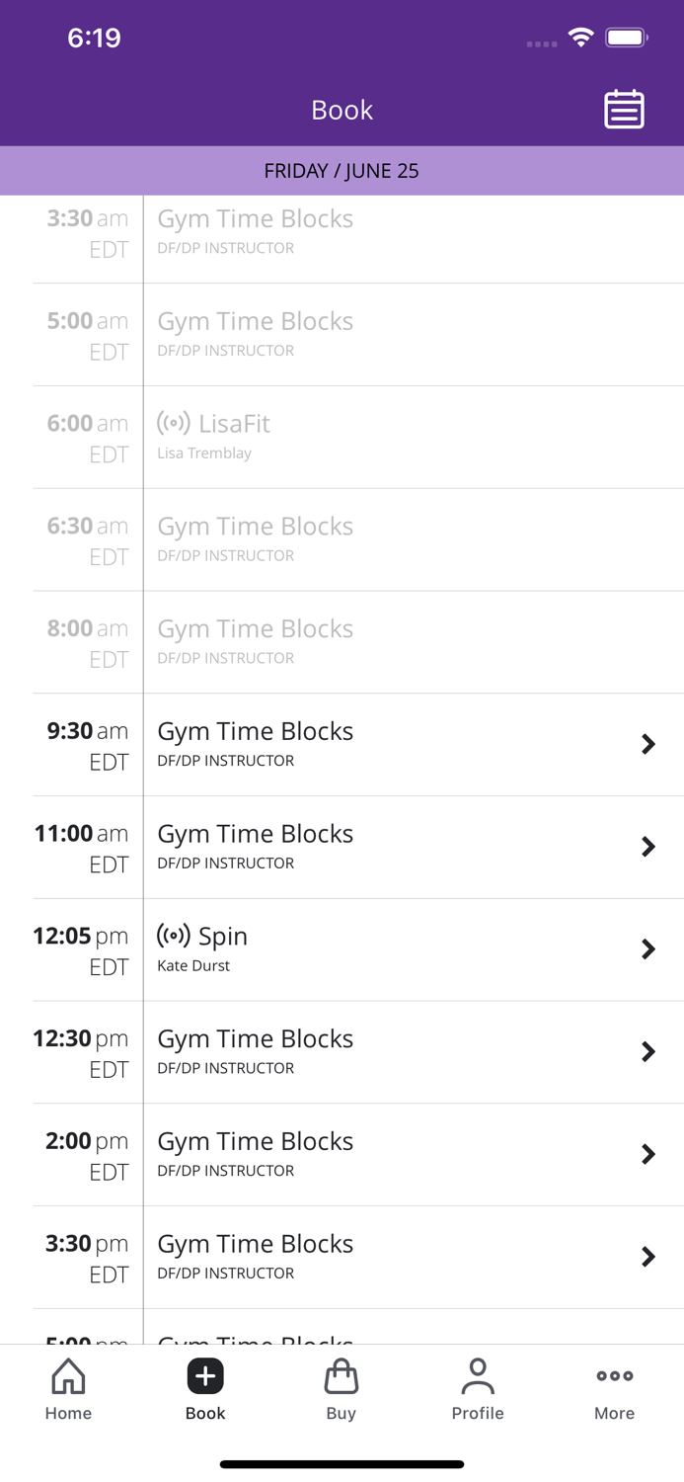
Task: Expand the 9:30 am Gym Time Blocks entry
Action: coord(395,744)
